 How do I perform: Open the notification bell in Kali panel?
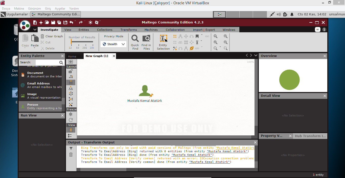[292, 14]
